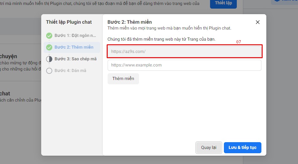Click the half-filled circle icon for Bước 3
Screen dimensions: 298x164
49,59
